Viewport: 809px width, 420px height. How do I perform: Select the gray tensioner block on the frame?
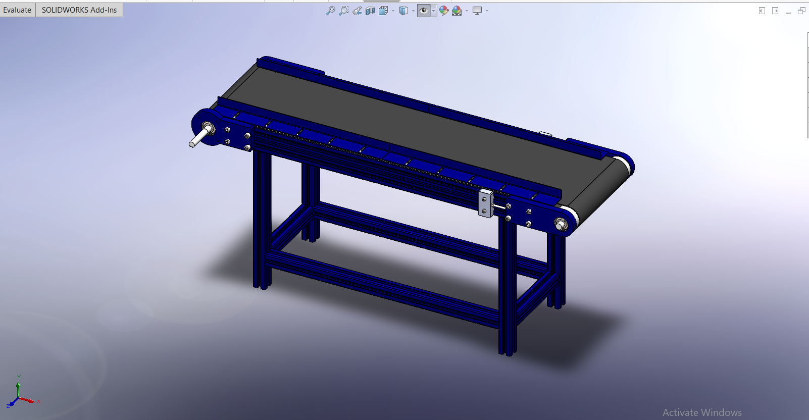point(485,203)
